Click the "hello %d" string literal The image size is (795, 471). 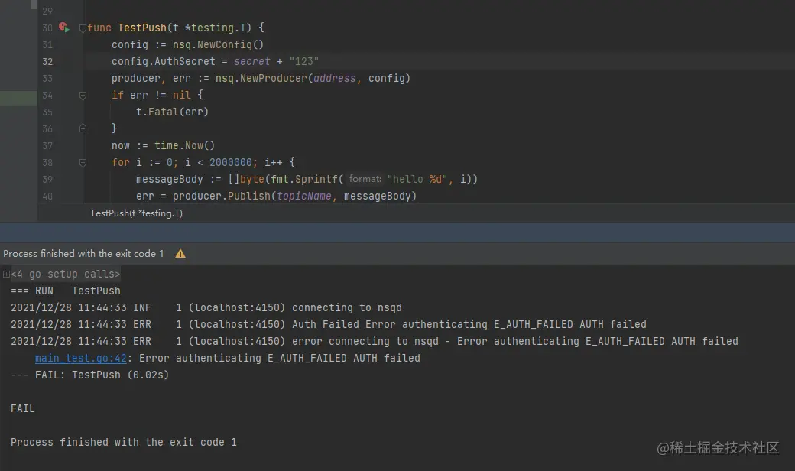click(x=417, y=179)
